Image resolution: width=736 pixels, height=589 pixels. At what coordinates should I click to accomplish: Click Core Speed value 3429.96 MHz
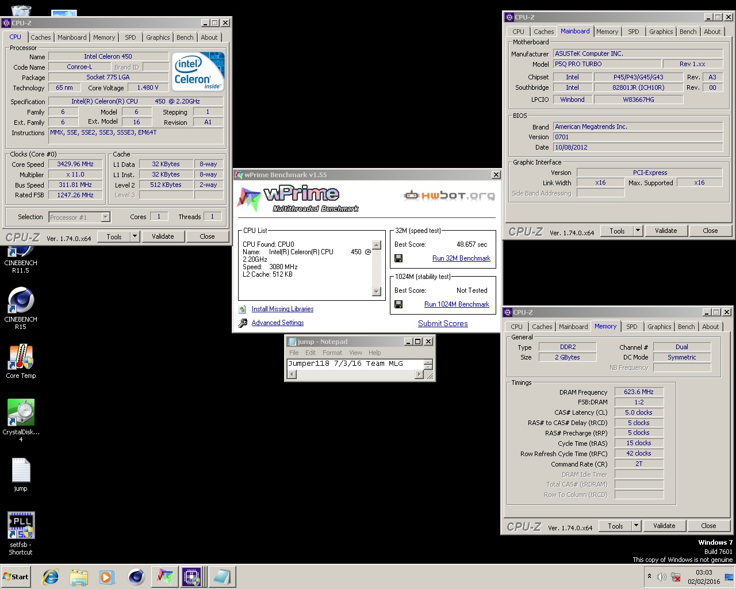click(x=75, y=164)
